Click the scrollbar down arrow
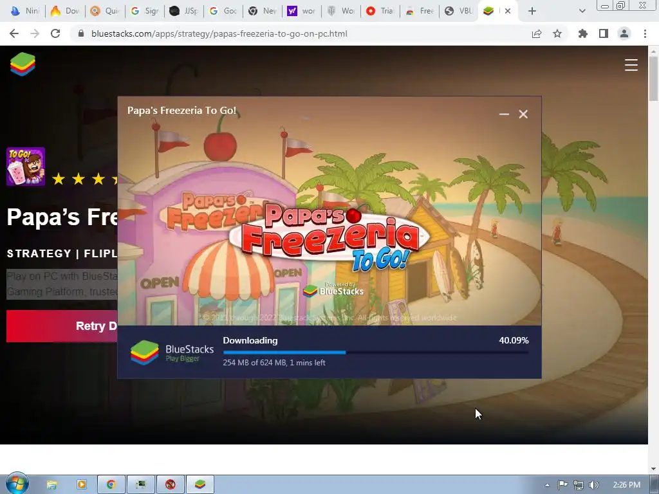The width and height of the screenshot is (659, 494). click(x=653, y=469)
